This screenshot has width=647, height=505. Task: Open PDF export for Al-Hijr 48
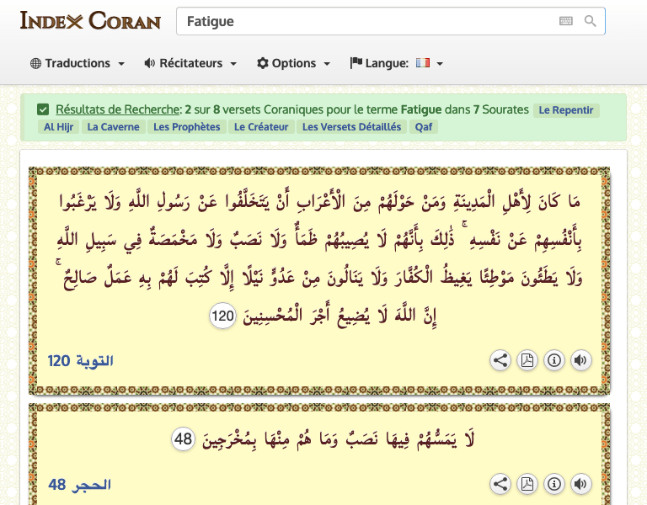tap(527, 484)
